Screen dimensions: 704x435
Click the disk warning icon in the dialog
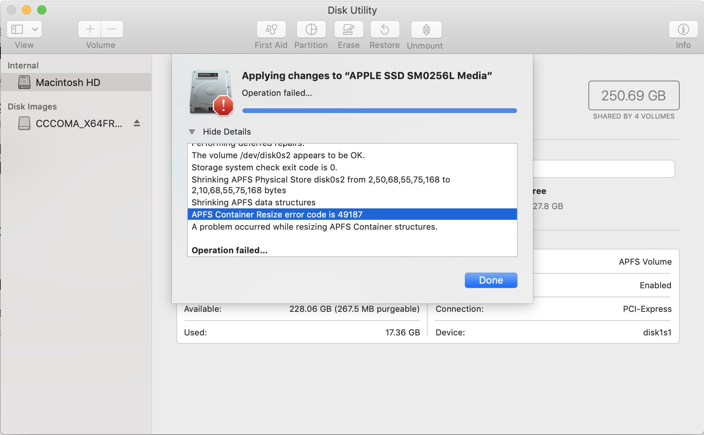click(x=211, y=92)
